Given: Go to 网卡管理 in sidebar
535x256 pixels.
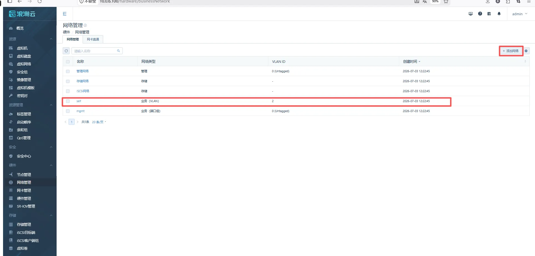Looking at the screenshot, I should 24,190.
